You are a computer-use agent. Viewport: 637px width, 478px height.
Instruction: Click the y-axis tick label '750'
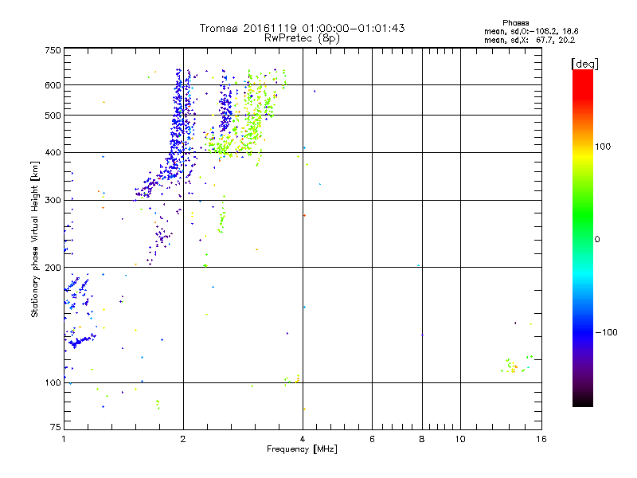coord(53,50)
